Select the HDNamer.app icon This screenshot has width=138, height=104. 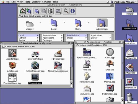(58, 53)
